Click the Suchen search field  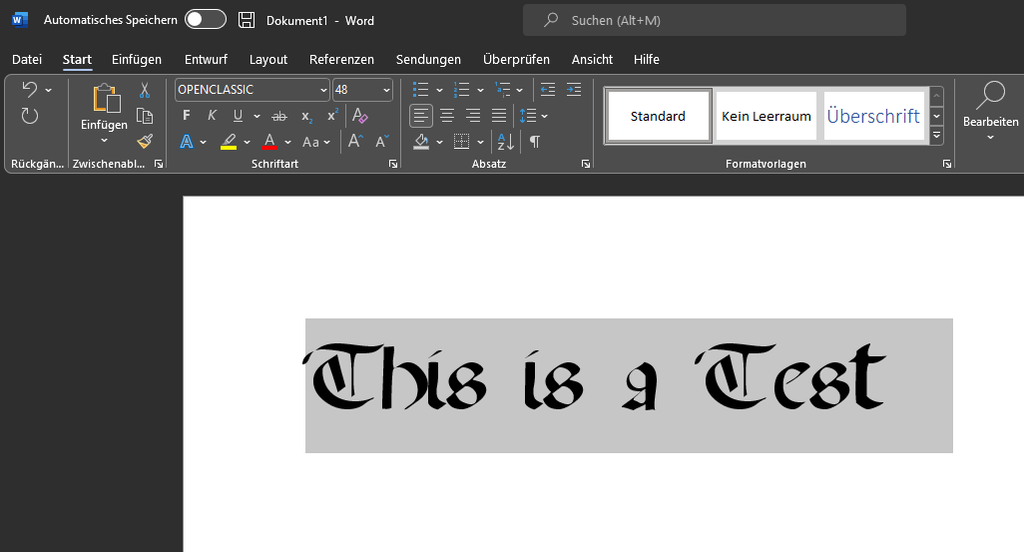click(714, 20)
